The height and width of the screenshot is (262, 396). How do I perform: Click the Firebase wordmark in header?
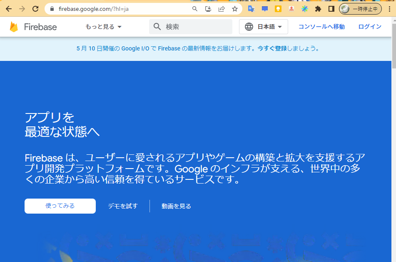(40, 27)
